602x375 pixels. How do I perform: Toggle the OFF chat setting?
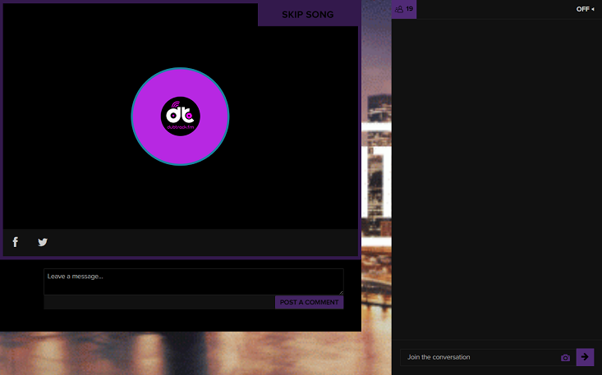585,9
